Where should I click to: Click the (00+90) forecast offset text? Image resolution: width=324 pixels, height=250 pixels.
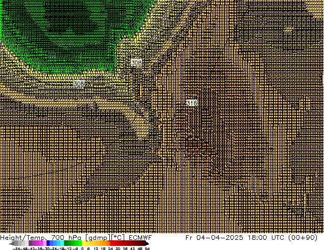[305, 238]
